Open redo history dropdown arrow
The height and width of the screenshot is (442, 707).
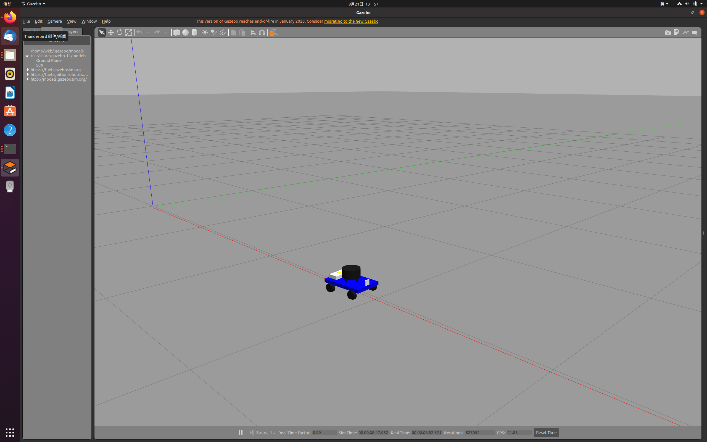tap(166, 32)
